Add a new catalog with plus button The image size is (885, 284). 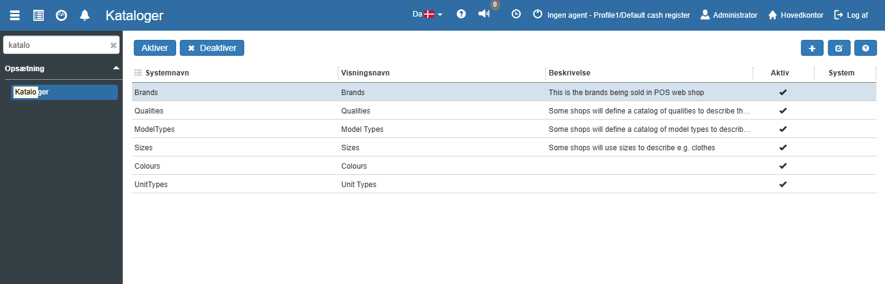pos(812,48)
